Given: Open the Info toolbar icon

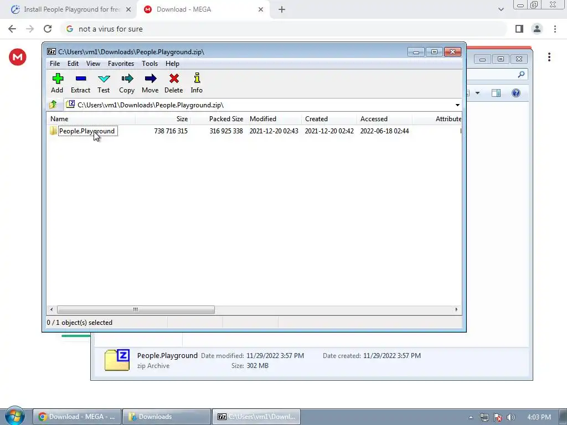Looking at the screenshot, I should pyautogui.click(x=197, y=83).
